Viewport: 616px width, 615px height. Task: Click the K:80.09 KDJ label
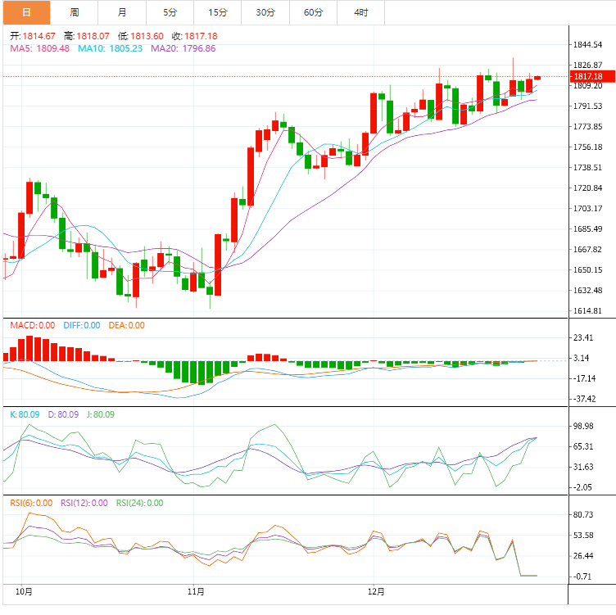coord(25,414)
